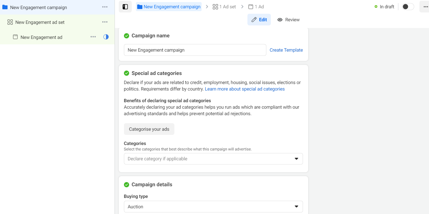The image size is (429, 214).
Task: Click the Categorise your ads button
Action: pos(149,129)
